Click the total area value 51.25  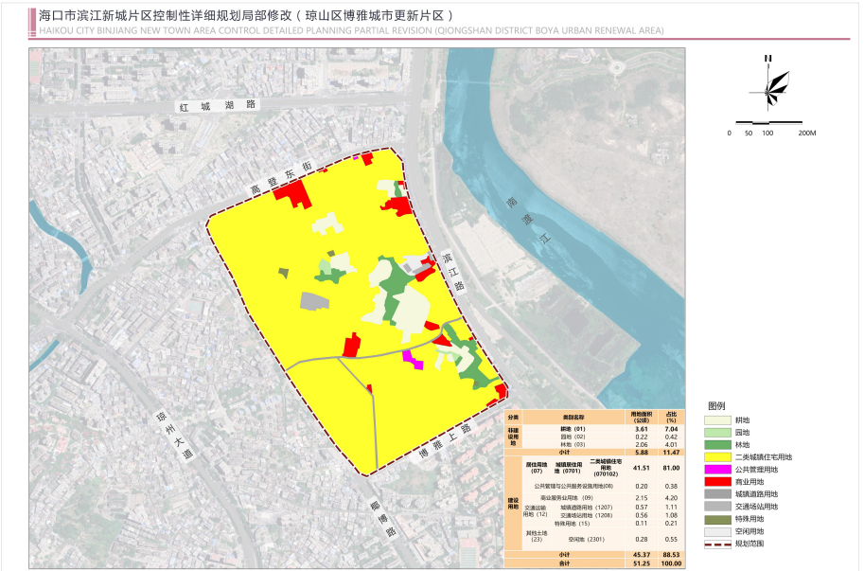point(642,563)
